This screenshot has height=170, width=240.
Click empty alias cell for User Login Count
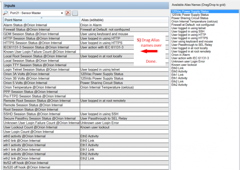124,132
